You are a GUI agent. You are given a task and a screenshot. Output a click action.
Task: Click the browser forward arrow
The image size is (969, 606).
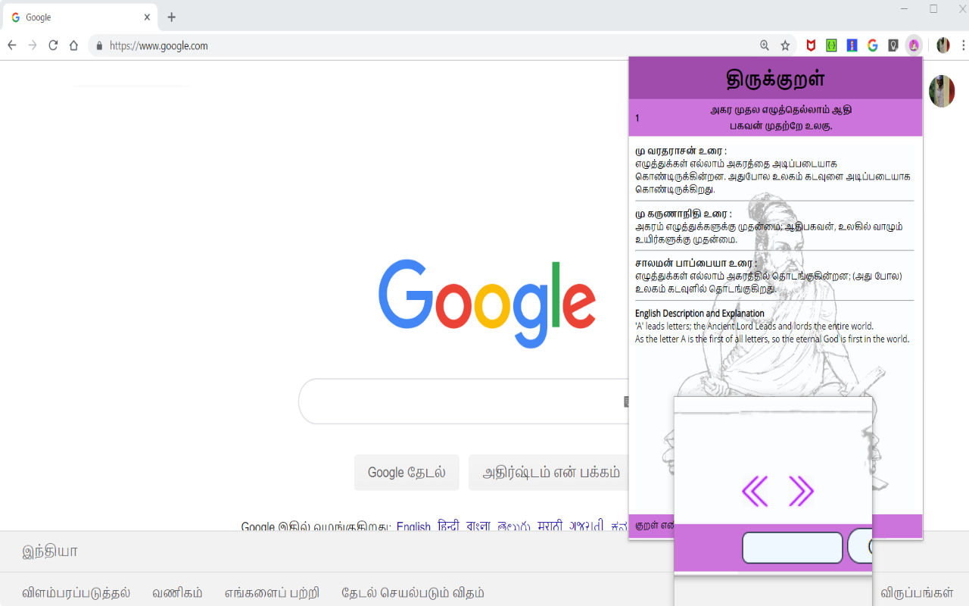point(33,45)
